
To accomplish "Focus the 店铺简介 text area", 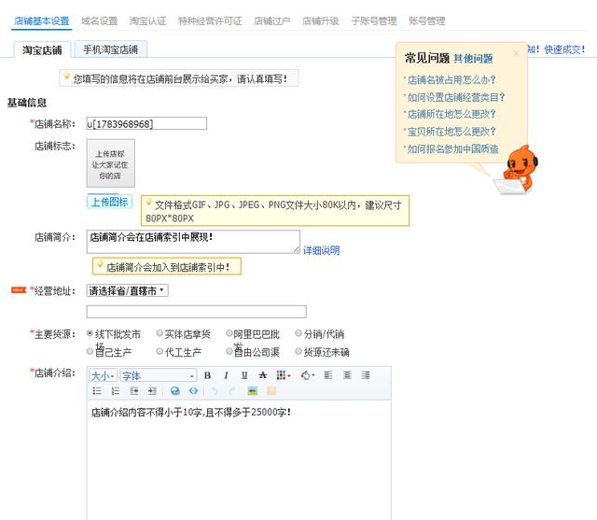I will click(193, 242).
